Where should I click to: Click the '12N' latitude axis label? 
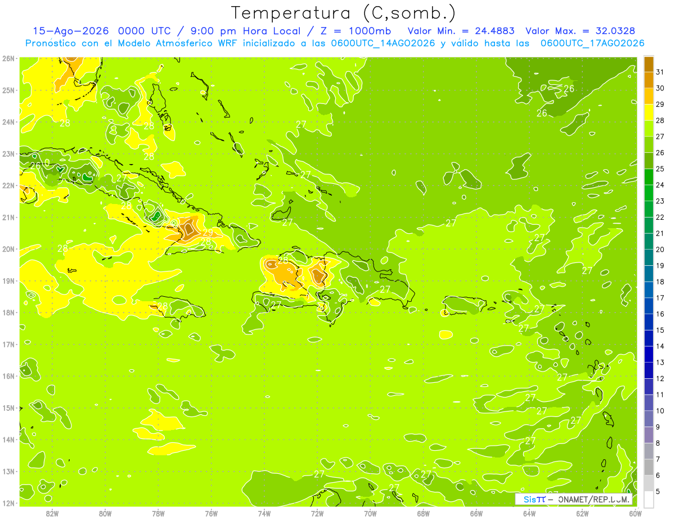(x=8, y=503)
